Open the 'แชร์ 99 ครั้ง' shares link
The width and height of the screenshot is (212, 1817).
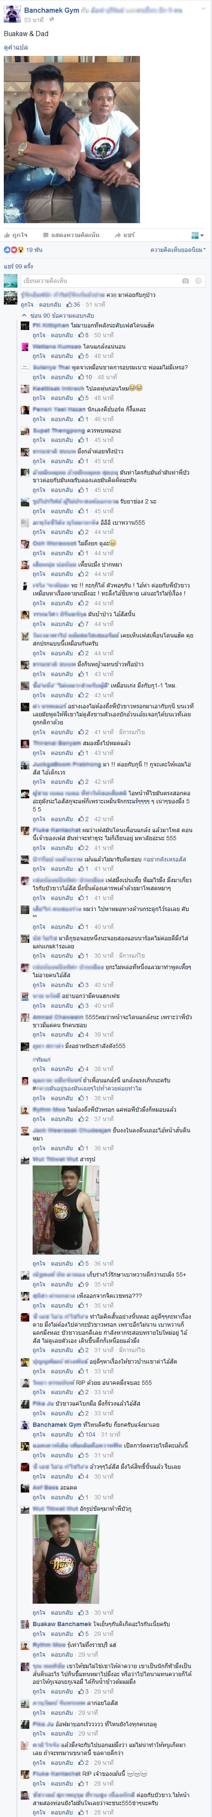point(18,266)
